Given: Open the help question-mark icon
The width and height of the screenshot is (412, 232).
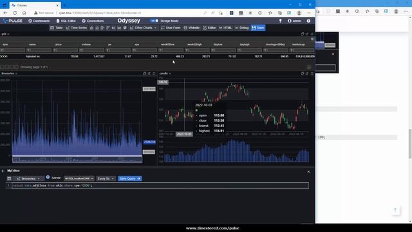Looking at the screenshot, I should [308, 21].
